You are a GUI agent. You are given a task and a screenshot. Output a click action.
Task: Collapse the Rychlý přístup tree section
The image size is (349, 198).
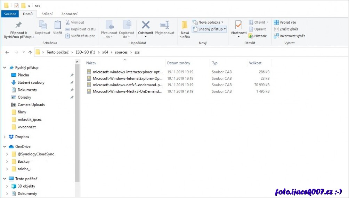5,68
